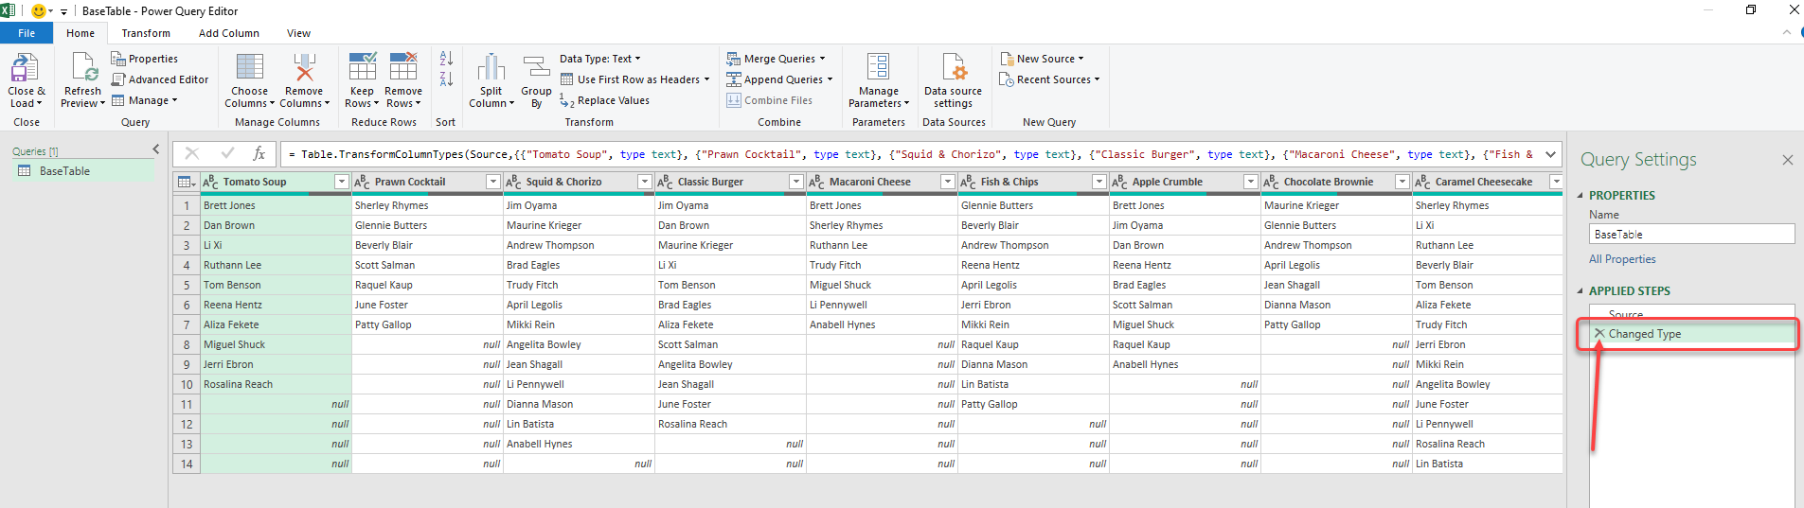Screen dimensions: 1804x508
Task: Switch to the Add Column tab
Action: (x=228, y=33)
